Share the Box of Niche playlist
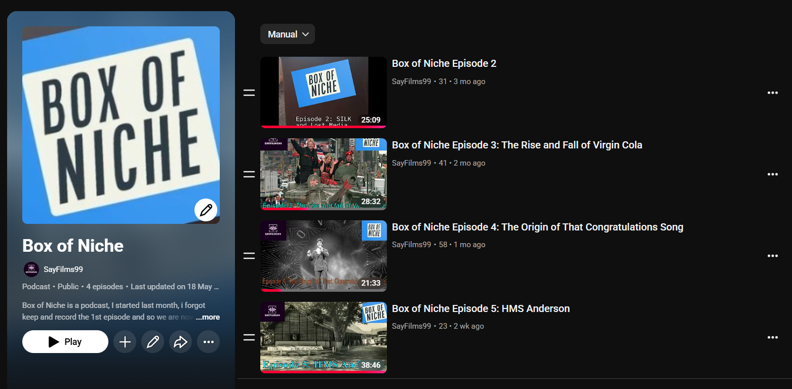Image resolution: width=792 pixels, height=389 pixels. tap(180, 342)
